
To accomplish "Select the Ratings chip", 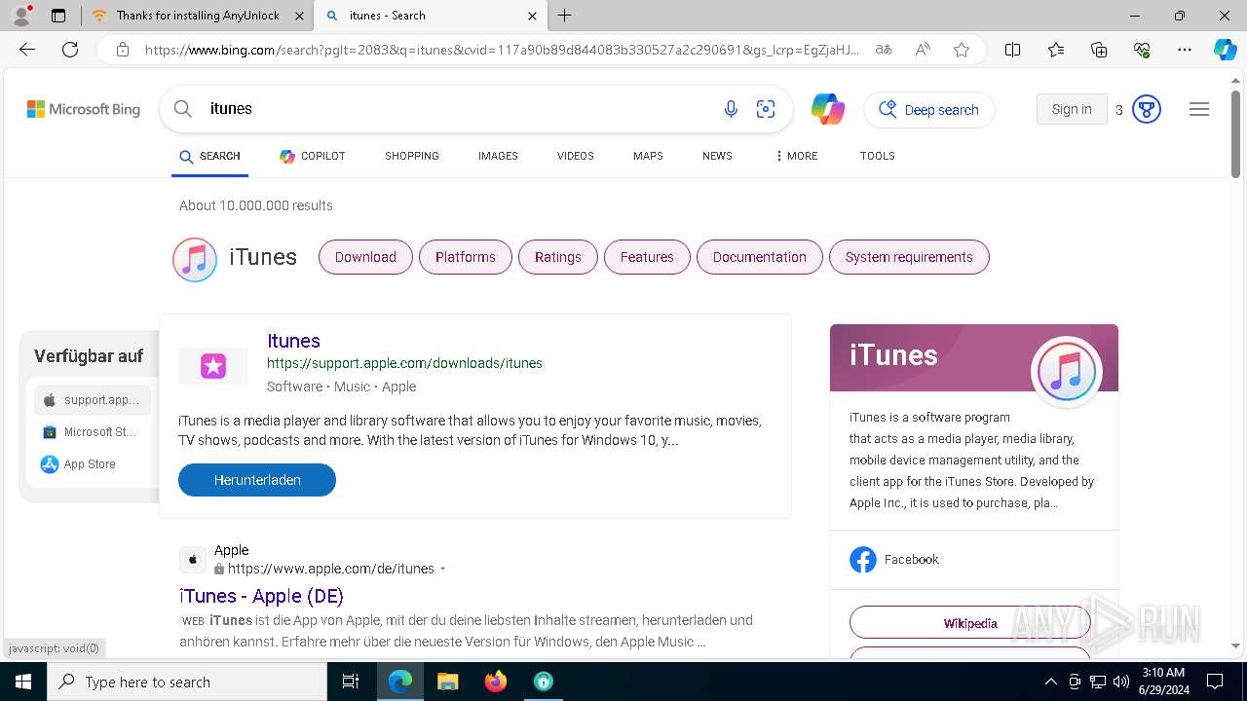I will pos(558,257).
